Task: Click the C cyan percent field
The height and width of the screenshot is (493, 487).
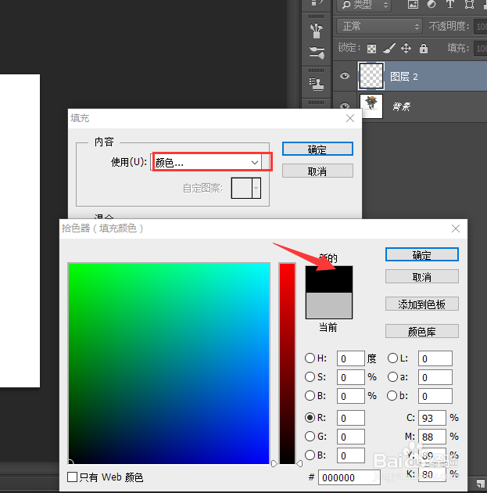Action: click(432, 418)
